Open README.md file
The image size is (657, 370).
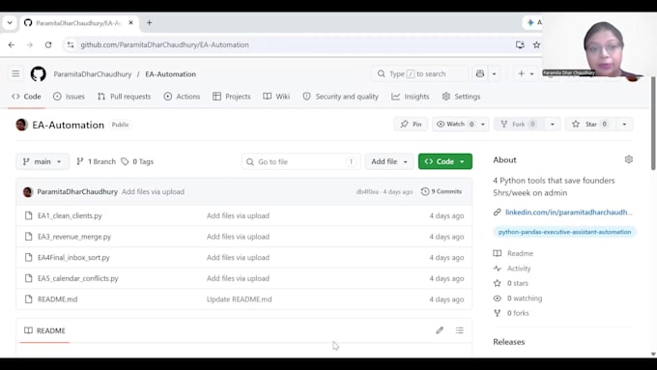pos(57,299)
